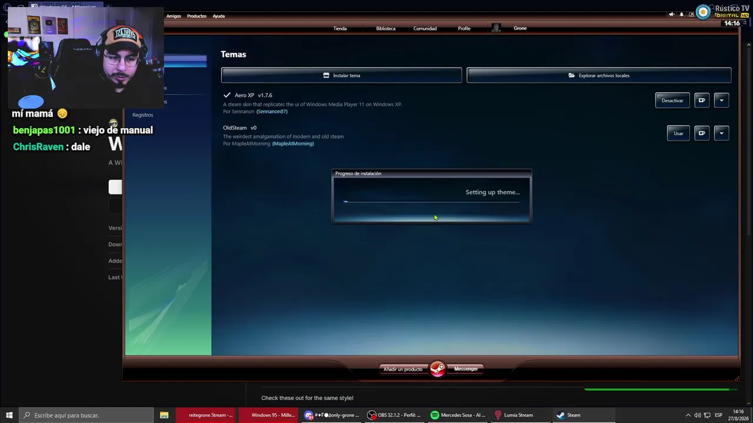Click the OldSteam v0 theme name

click(x=240, y=127)
